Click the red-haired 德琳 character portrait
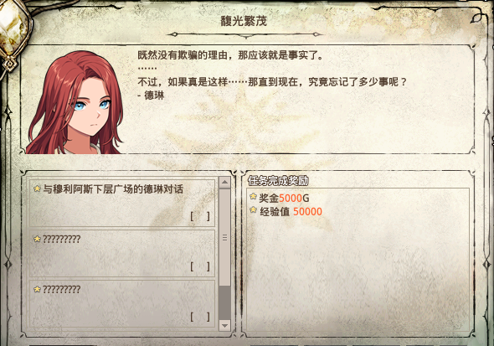The height and width of the screenshot is (346, 494). pos(75,103)
